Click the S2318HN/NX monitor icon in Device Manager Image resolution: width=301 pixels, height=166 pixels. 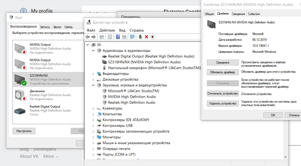coord(105,62)
